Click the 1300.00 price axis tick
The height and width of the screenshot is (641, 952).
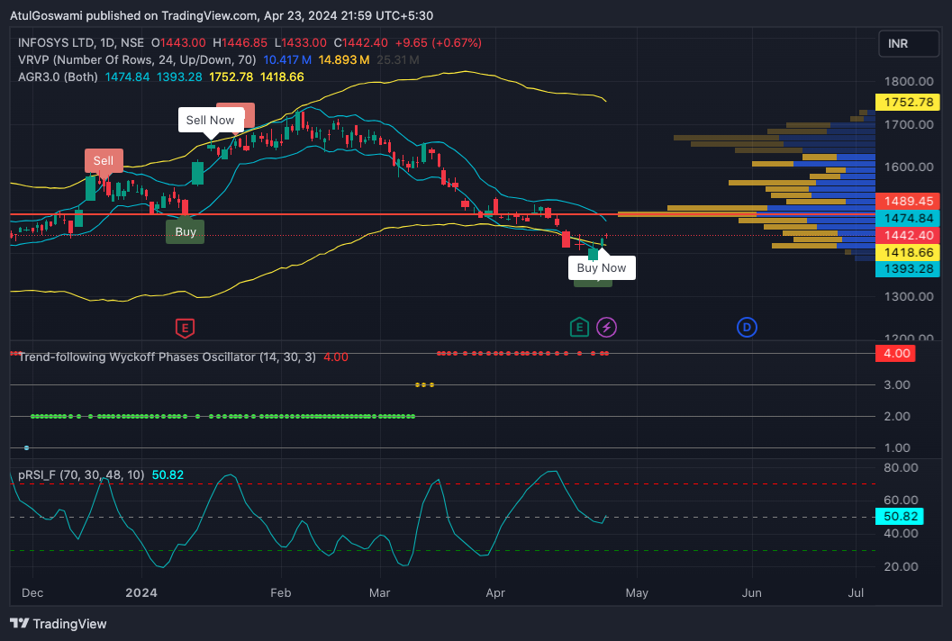[x=909, y=297]
